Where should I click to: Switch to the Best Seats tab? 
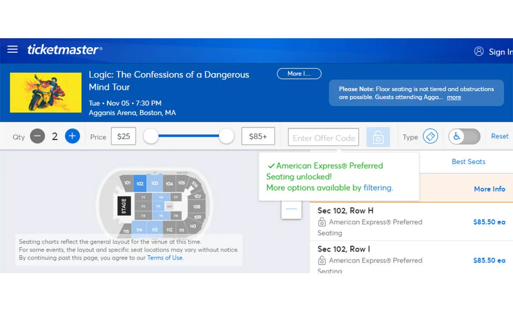[468, 161]
